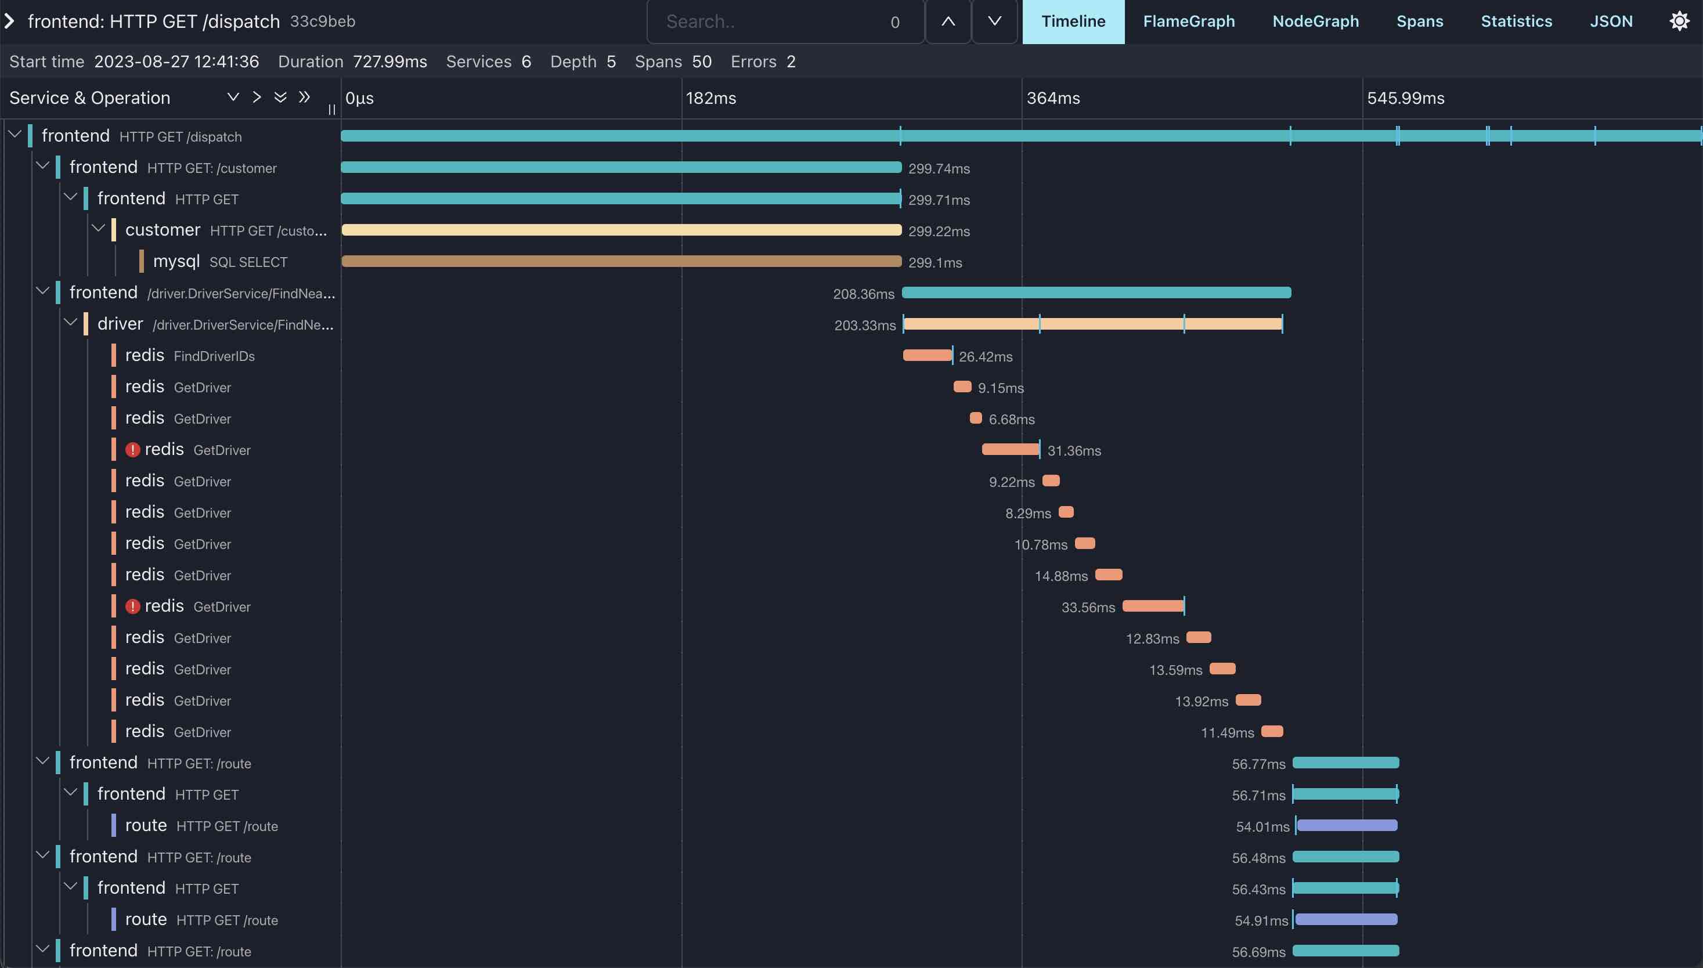
Task: Click the 11.49ms redis GetDriver bar
Action: pyautogui.click(x=1272, y=731)
